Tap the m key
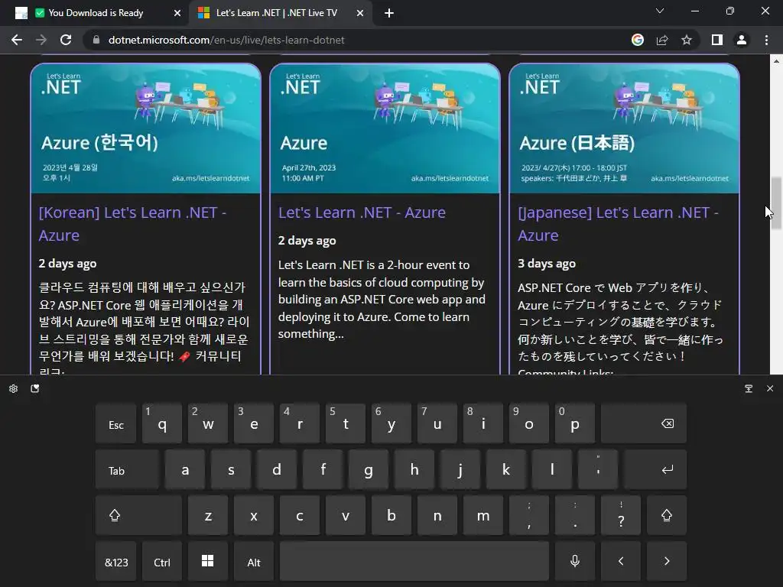This screenshot has height=587, width=783. point(483,515)
